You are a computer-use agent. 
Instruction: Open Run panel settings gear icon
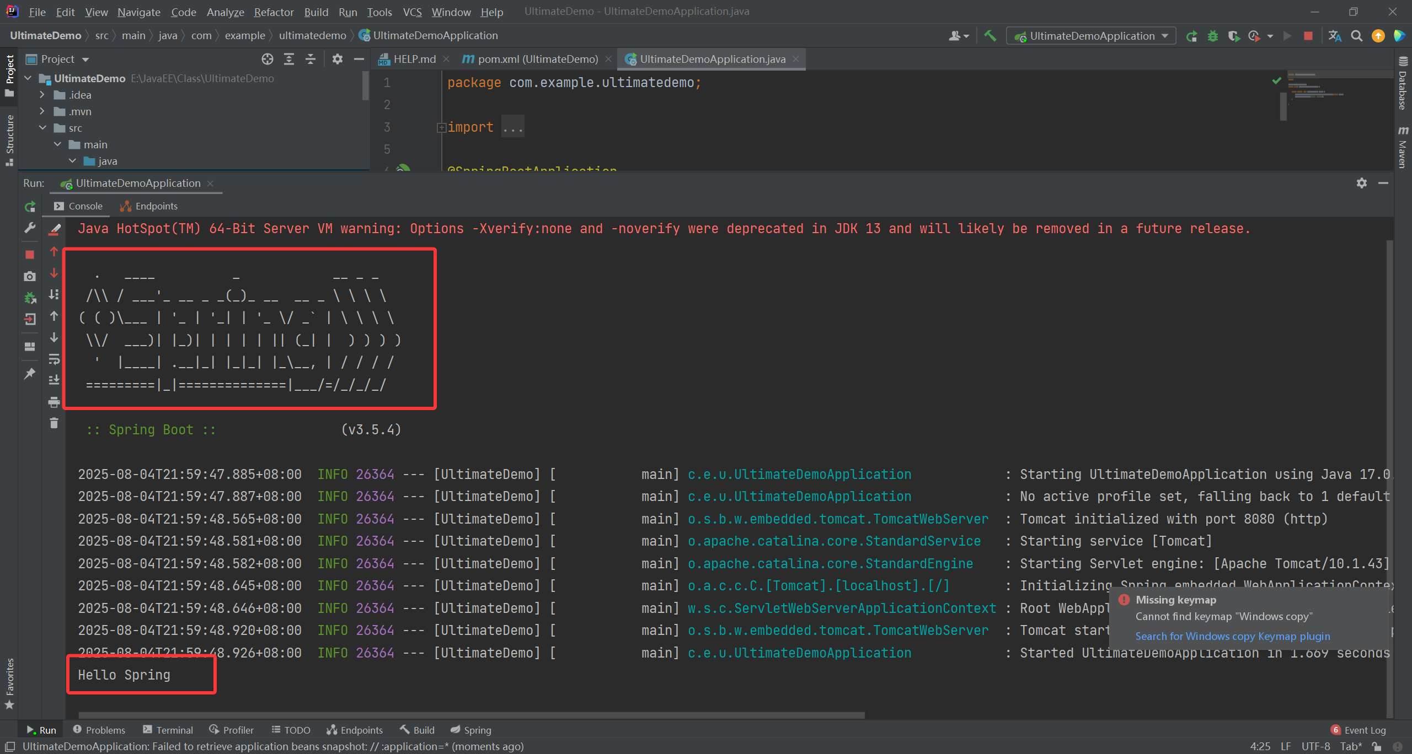pos(1362,183)
